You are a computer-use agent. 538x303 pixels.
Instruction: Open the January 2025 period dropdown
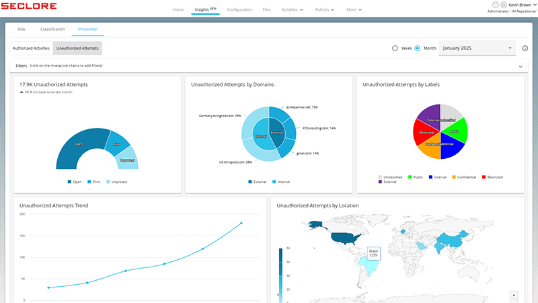pyautogui.click(x=477, y=48)
